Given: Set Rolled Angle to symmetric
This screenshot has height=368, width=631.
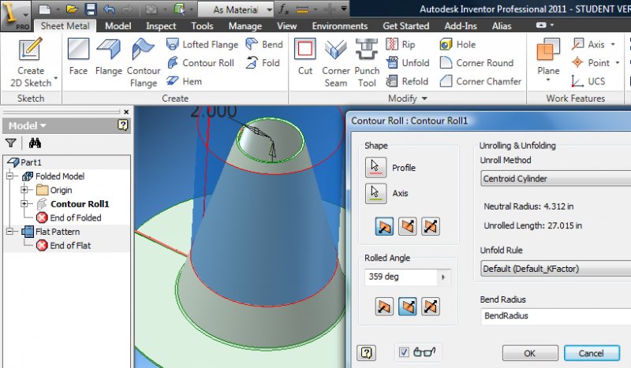Looking at the screenshot, I should (430, 307).
